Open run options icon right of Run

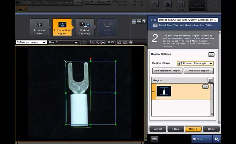click(217, 139)
